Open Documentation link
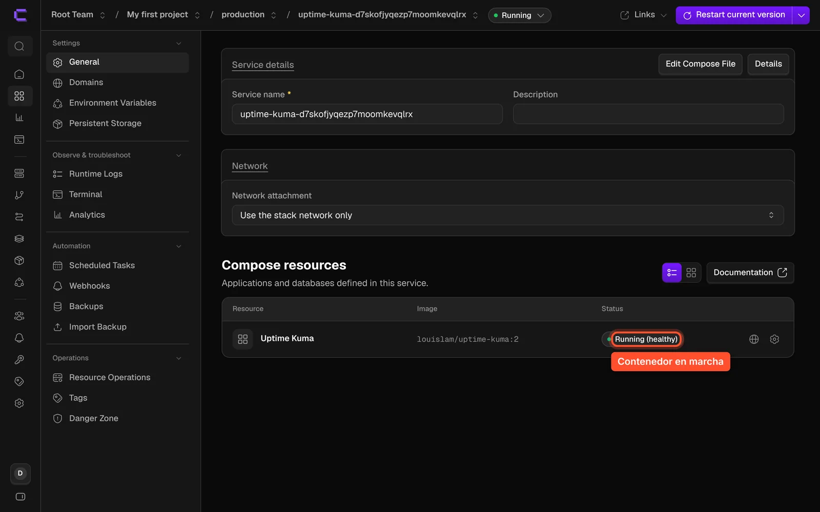This screenshot has width=820, height=512. [750, 272]
